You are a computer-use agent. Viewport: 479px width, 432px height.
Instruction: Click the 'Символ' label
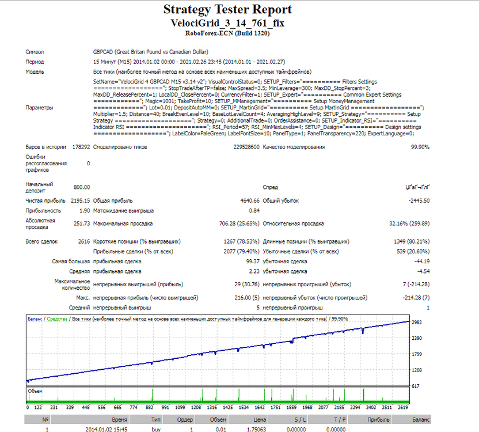(x=35, y=52)
